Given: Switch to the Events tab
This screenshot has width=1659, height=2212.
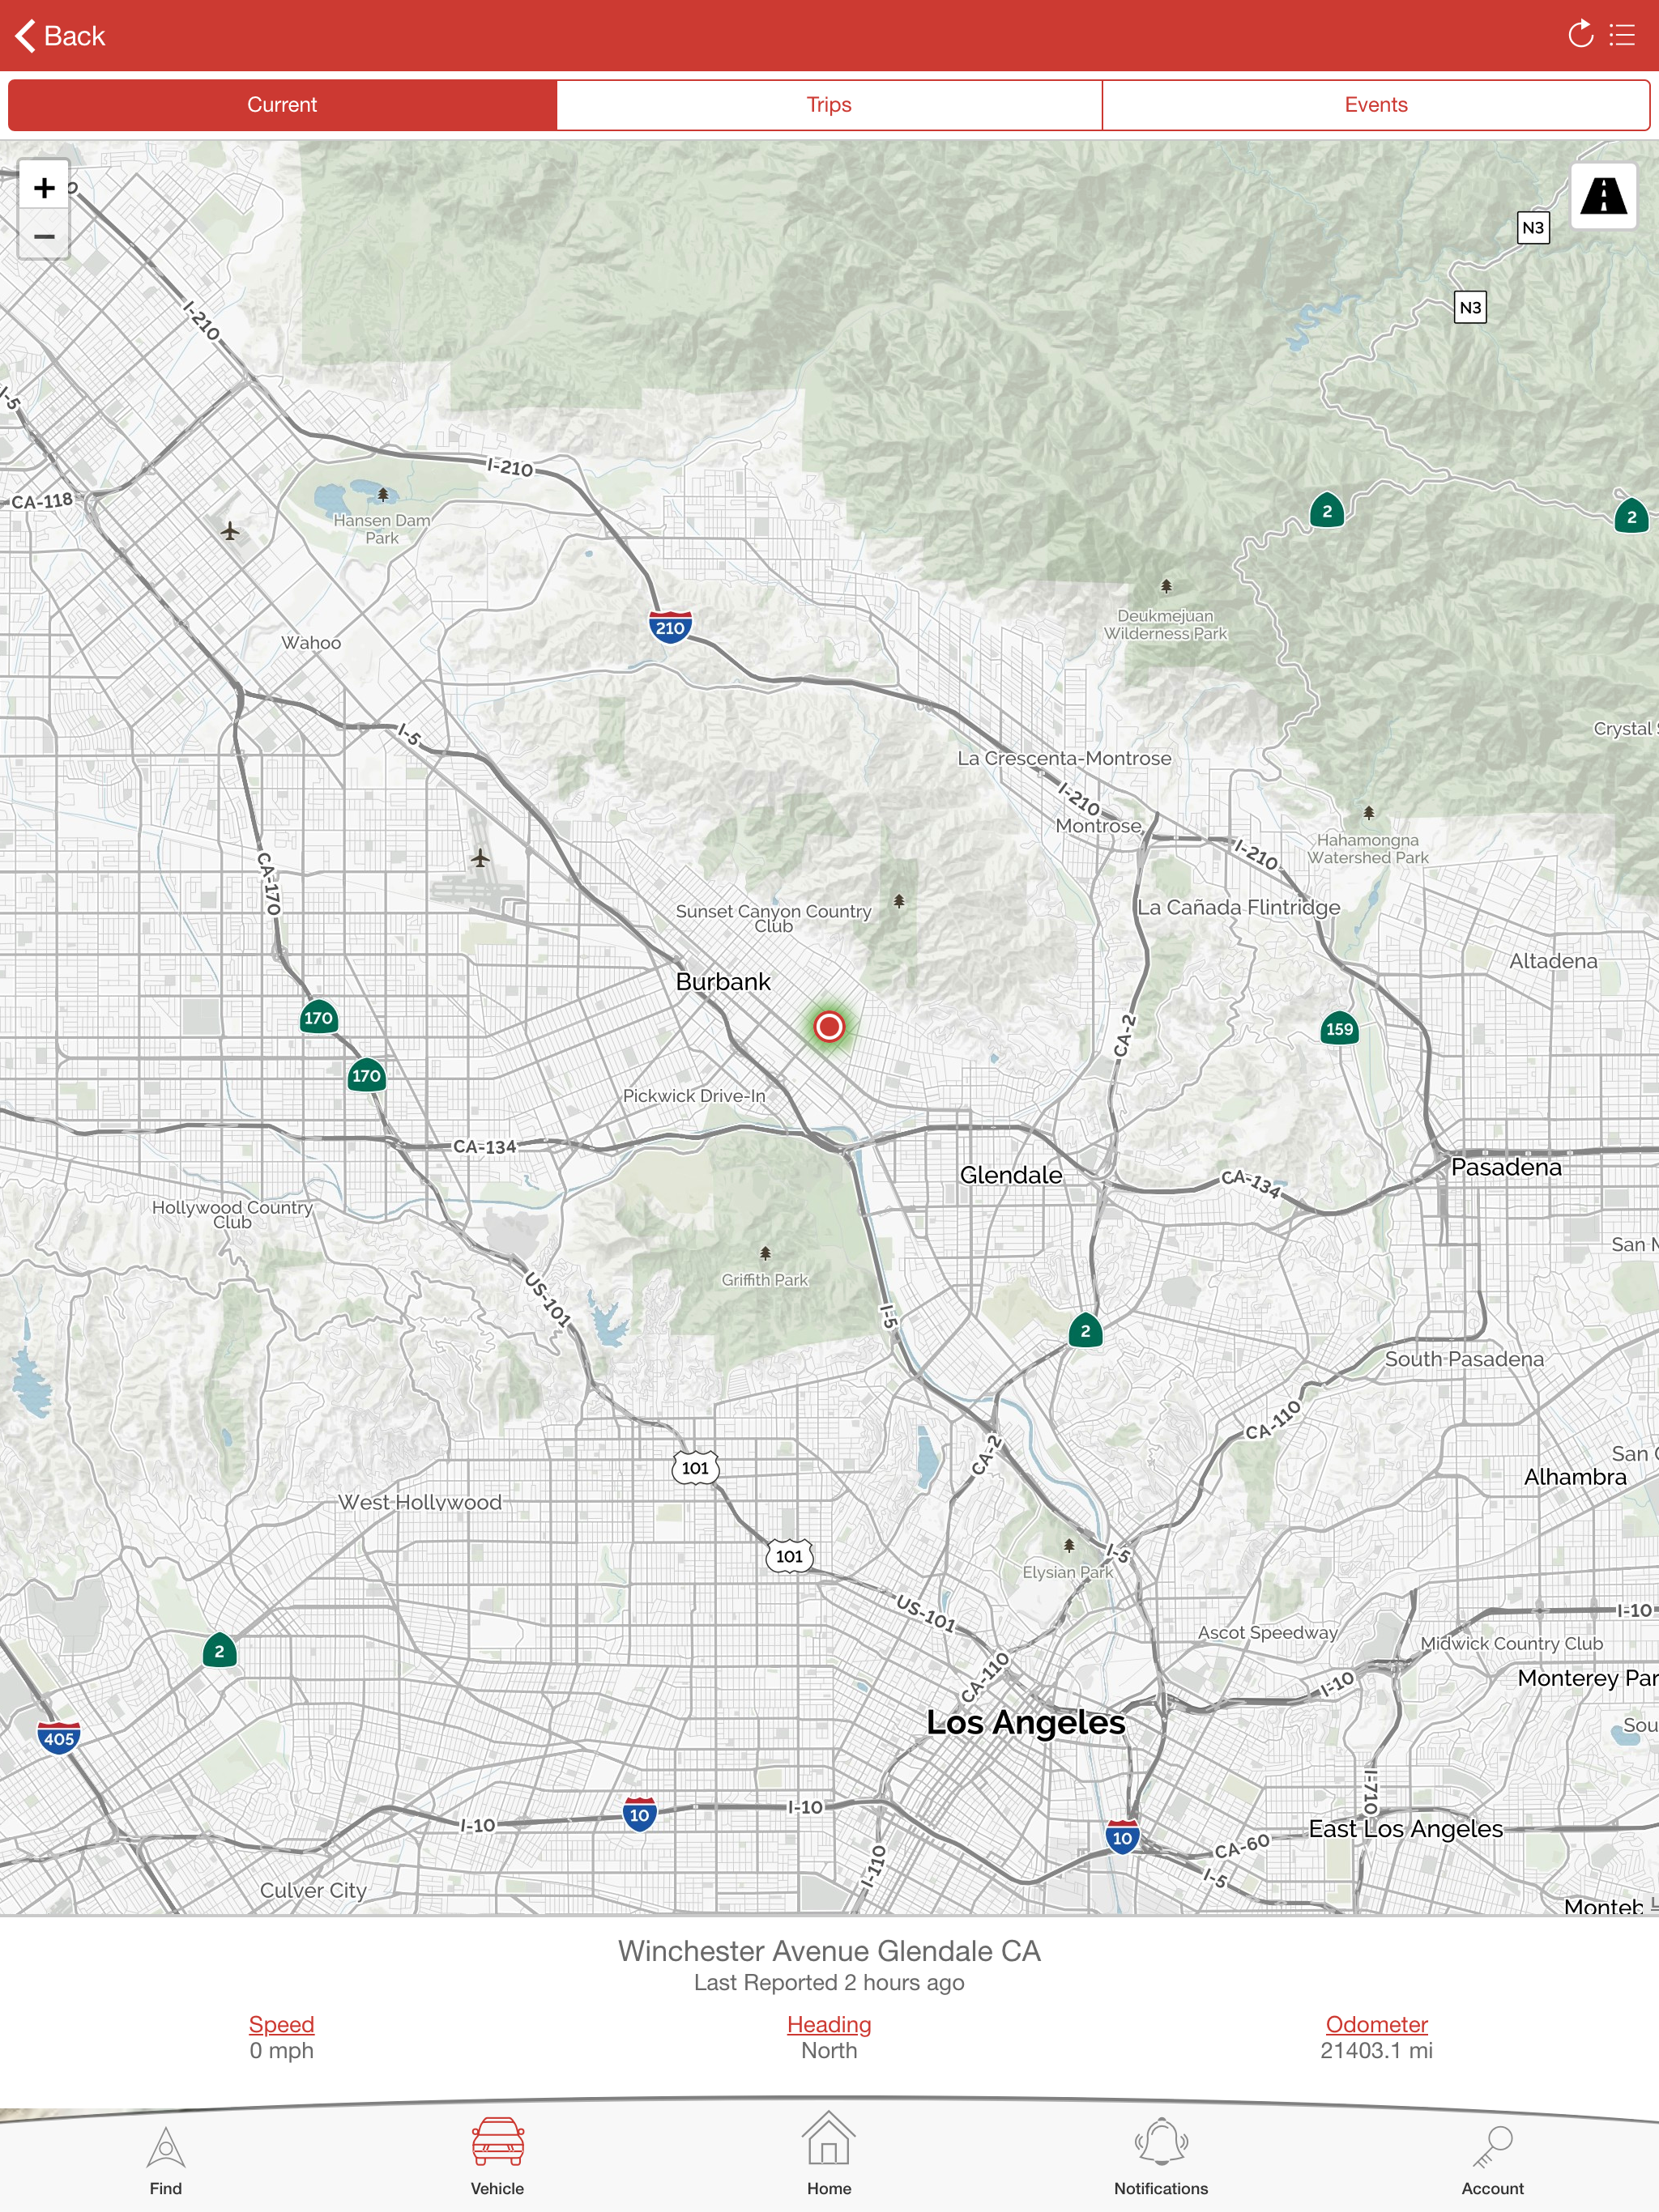Looking at the screenshot, I should (1375, 105).
